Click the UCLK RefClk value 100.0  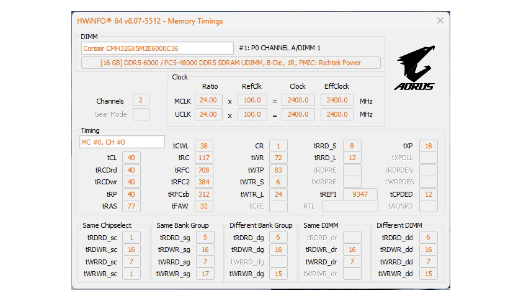pos(252,114)
